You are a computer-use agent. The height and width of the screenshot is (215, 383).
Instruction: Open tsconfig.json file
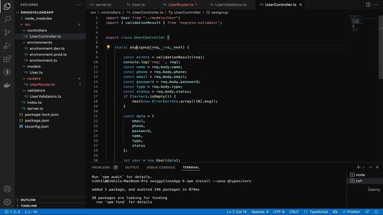[37, 127]
